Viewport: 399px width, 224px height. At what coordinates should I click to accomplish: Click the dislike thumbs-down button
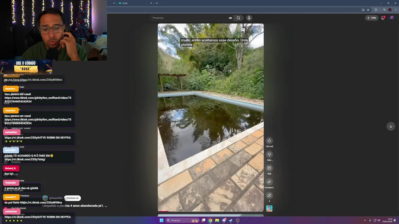tap(269, 154)
